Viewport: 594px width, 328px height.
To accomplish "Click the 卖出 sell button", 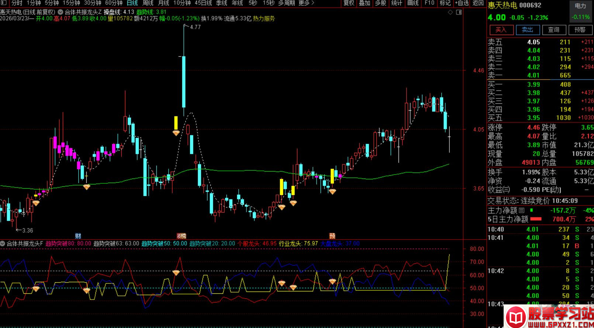I will 527,30.
